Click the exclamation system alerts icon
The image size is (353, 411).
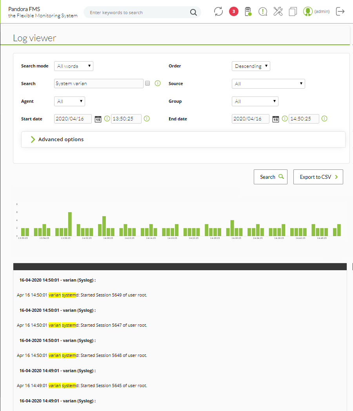(x=262, y=11)
